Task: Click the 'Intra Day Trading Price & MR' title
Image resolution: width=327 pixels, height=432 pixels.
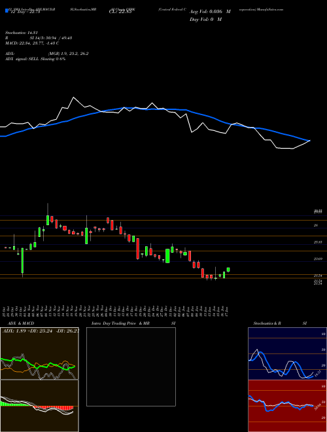Action: (120, 323)
